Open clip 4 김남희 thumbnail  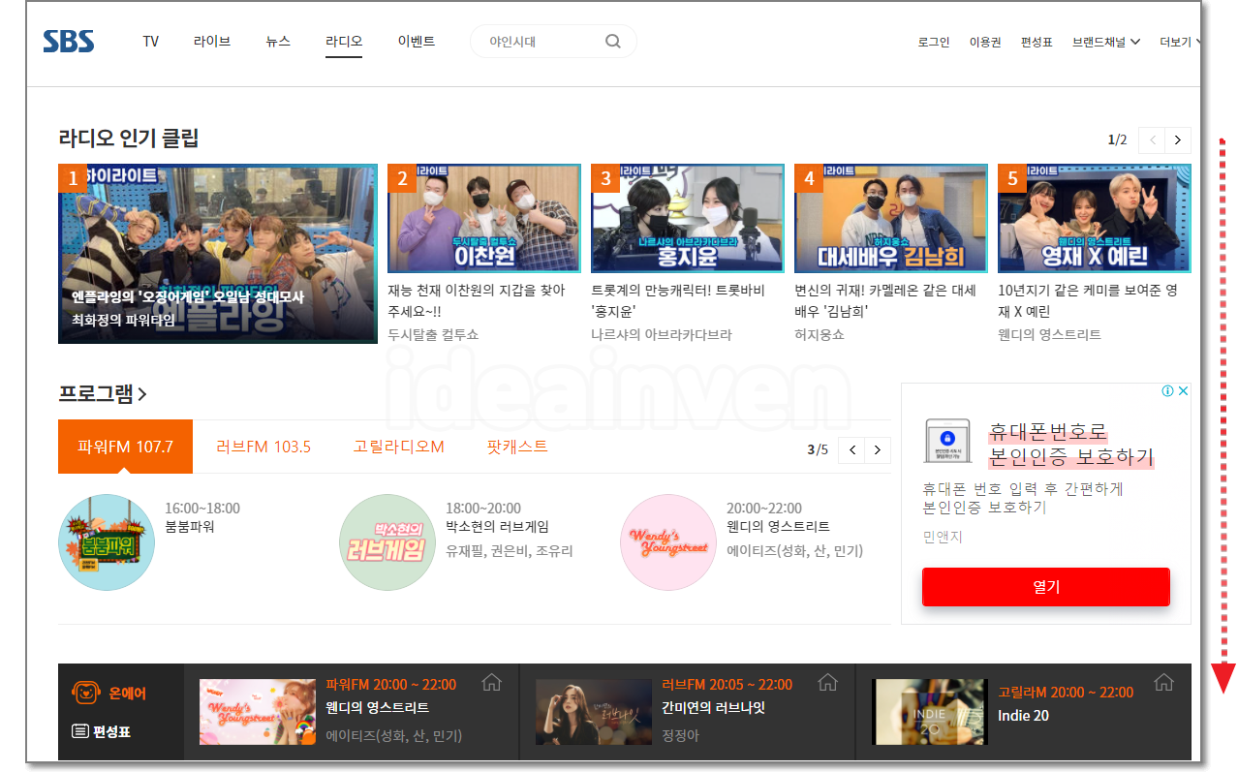[x=891, y=218]
